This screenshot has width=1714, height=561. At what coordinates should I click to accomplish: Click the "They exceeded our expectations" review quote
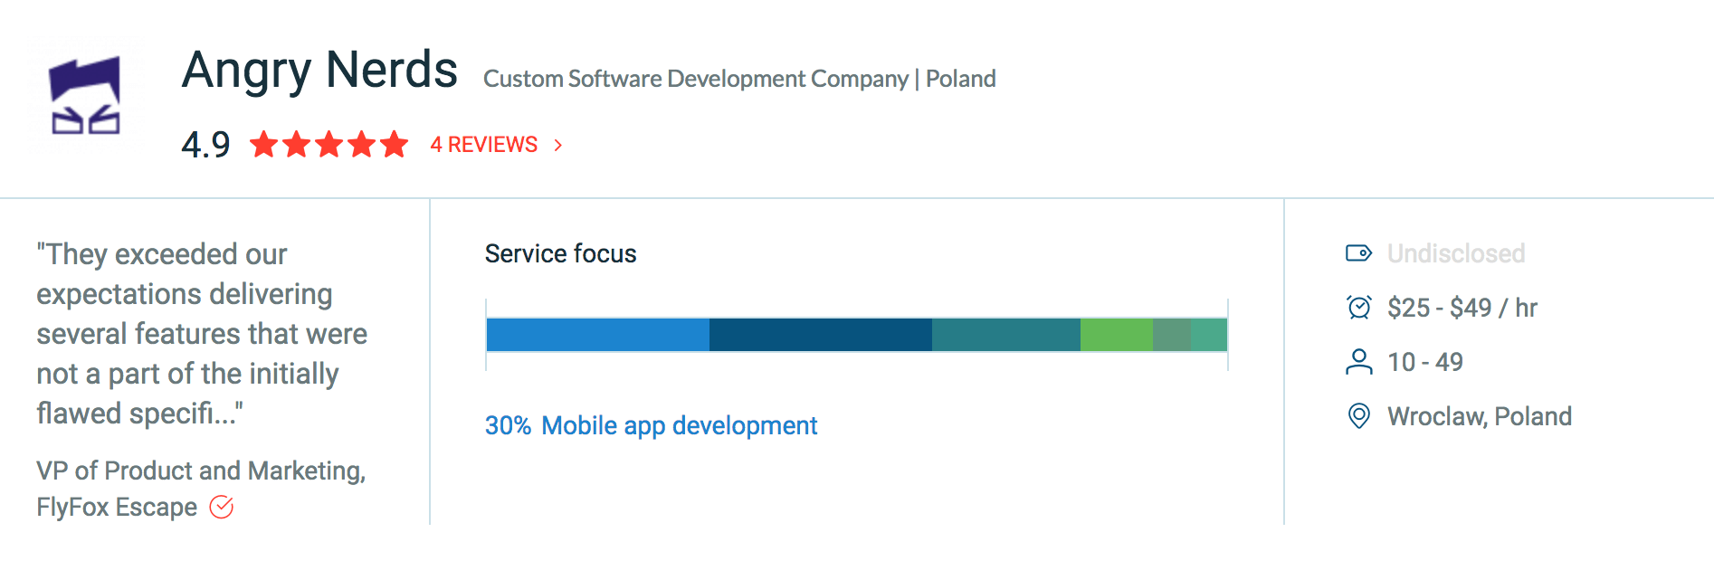coord(202,333)
